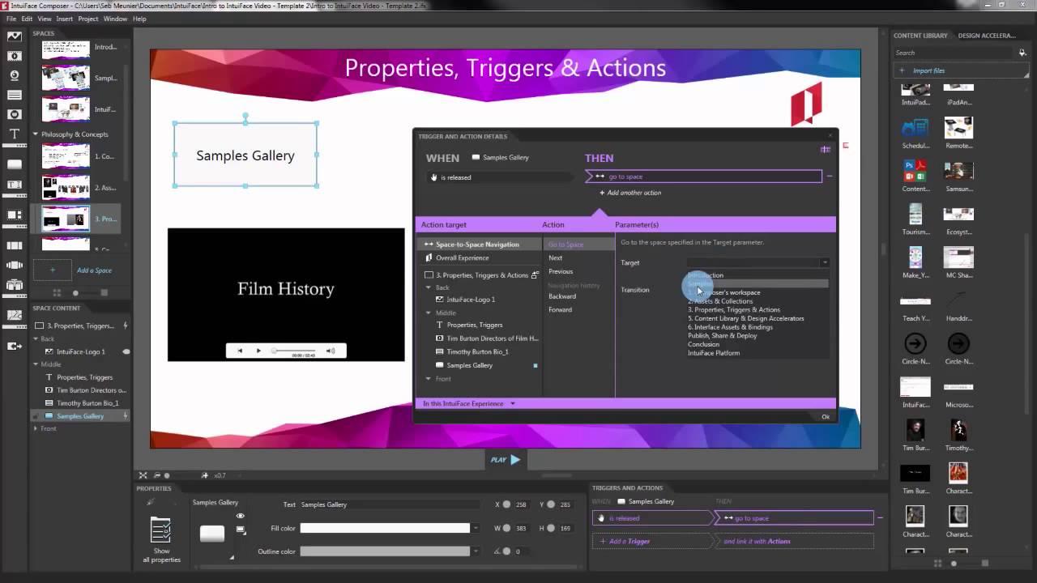Image resolution: width=1037 pixels, height=583 pixels.
Task: Click Add a Space
Action: pos(75,270)
